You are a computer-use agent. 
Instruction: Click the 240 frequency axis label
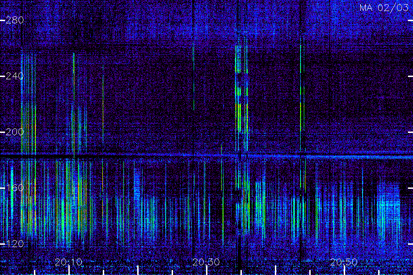pyautogui.click(x=15, y=77)
